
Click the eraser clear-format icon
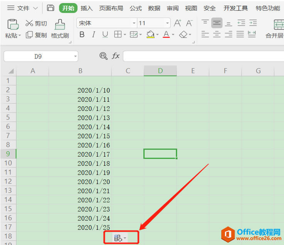[x=183, y=34]
